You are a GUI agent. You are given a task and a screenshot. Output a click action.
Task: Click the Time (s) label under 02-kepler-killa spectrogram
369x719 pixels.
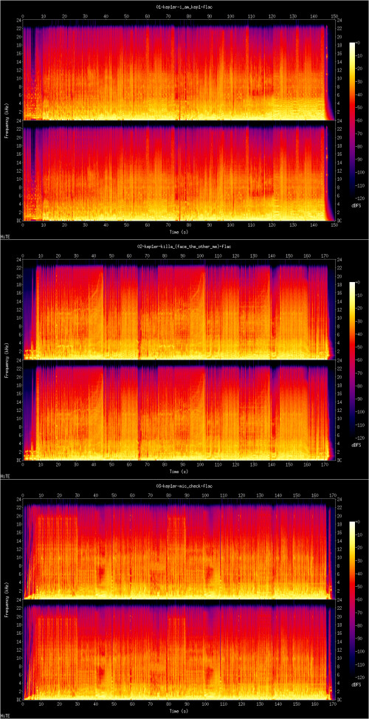click(178, 472)
